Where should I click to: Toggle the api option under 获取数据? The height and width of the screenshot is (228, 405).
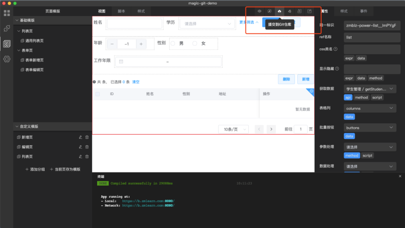[348, 97]
